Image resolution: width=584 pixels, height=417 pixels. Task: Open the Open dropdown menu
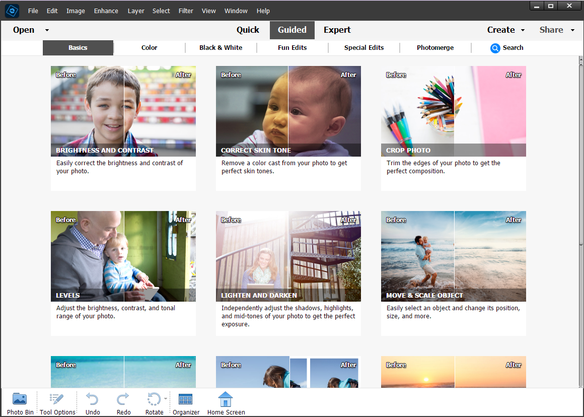tap(30, 30)
